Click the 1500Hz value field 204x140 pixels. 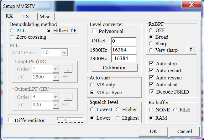pyautogui.click(x=124, y=50)
